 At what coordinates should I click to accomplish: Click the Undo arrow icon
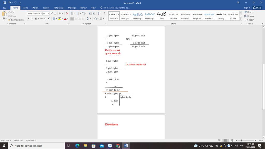[x=10, y=3]
